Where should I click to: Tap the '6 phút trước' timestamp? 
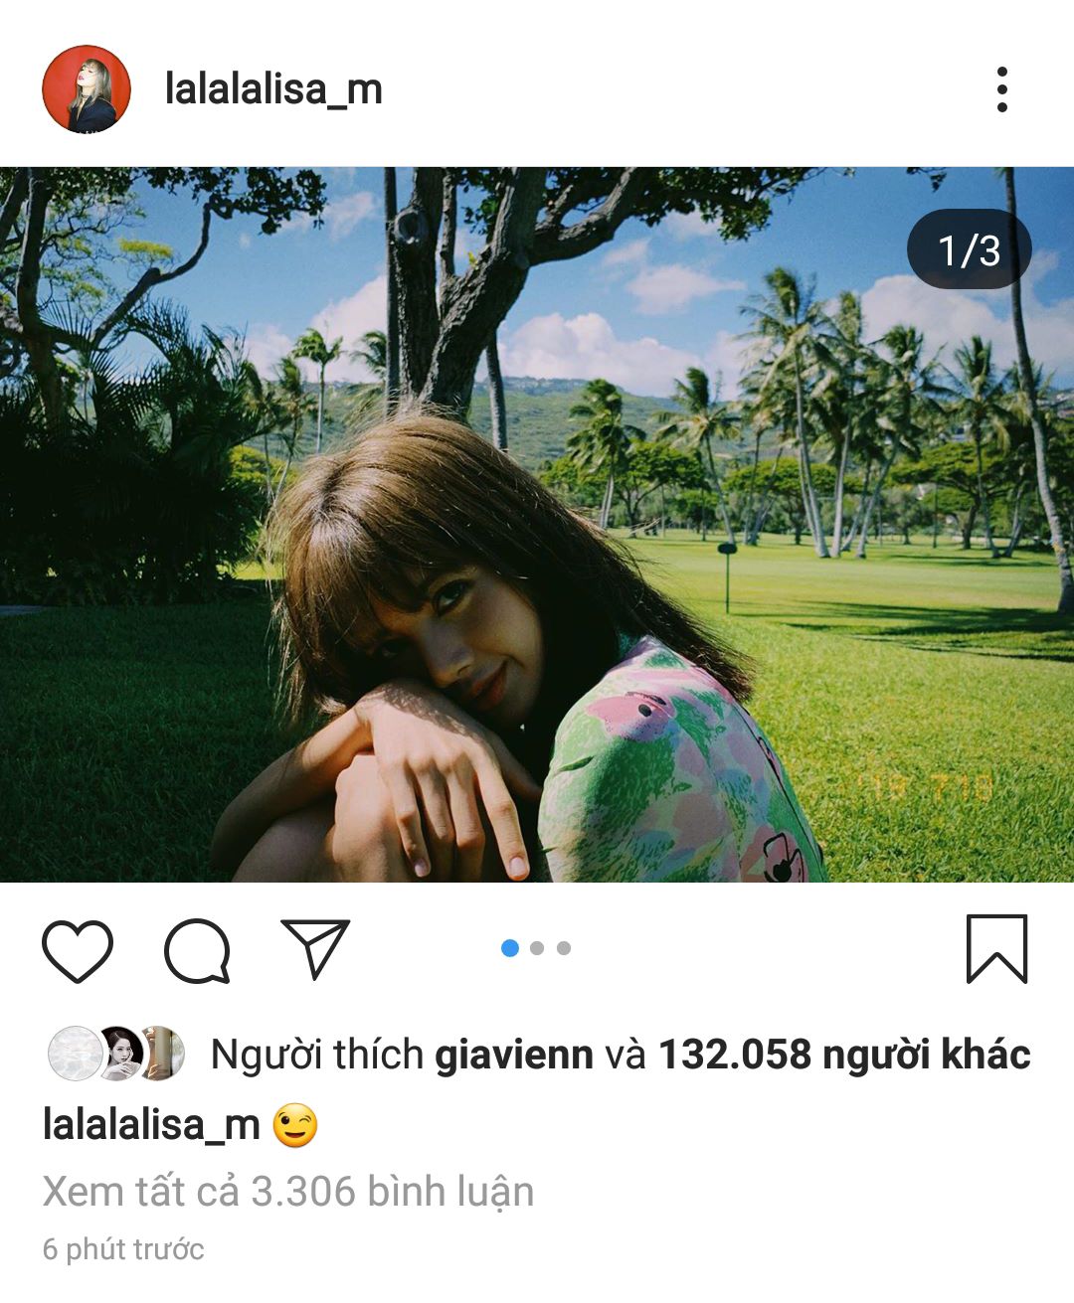123,1249
